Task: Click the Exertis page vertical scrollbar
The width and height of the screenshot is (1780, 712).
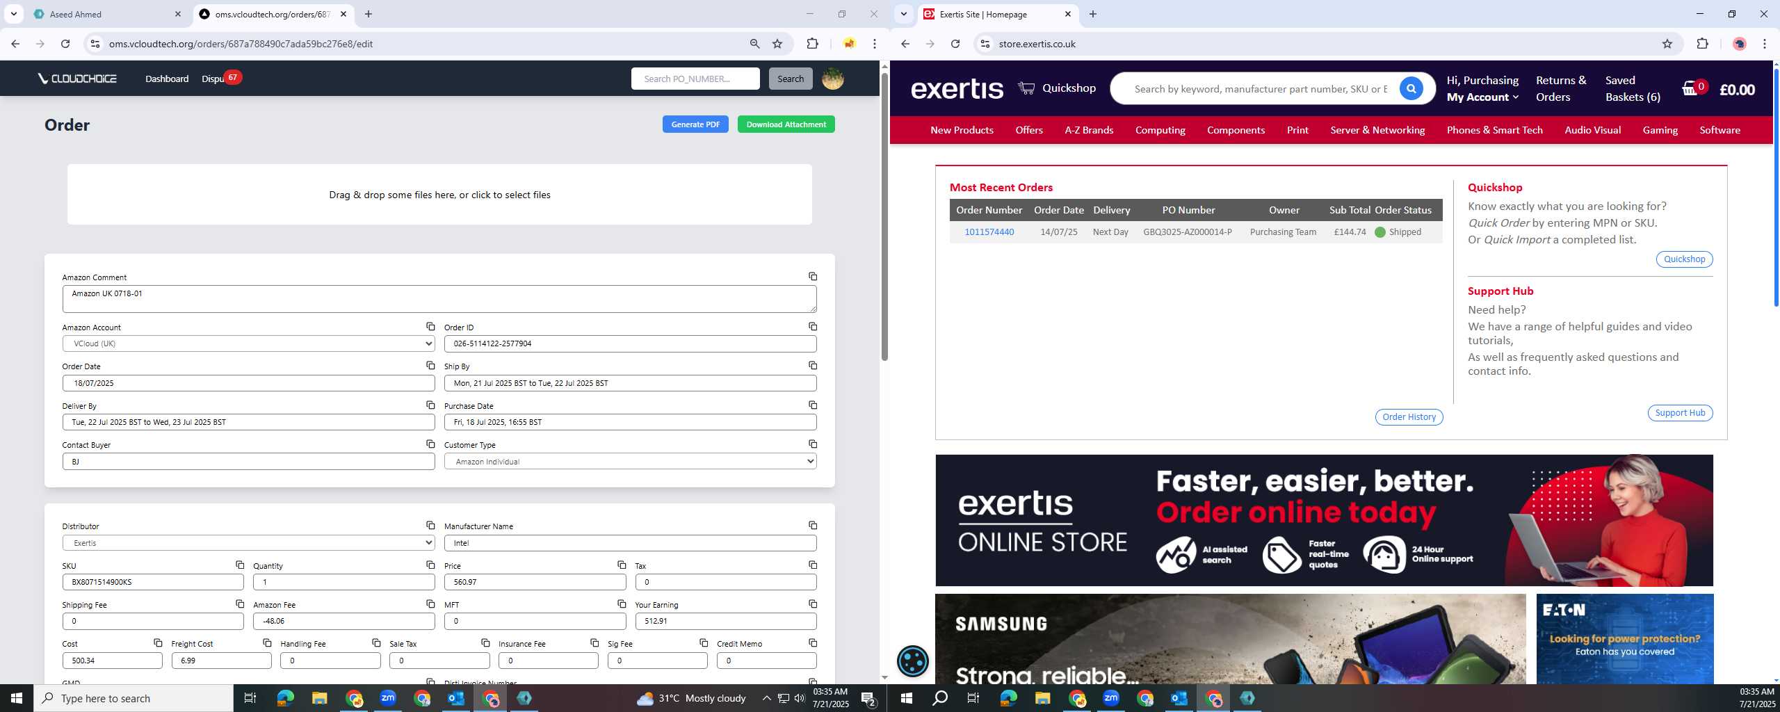Action: pos(1776,188)
